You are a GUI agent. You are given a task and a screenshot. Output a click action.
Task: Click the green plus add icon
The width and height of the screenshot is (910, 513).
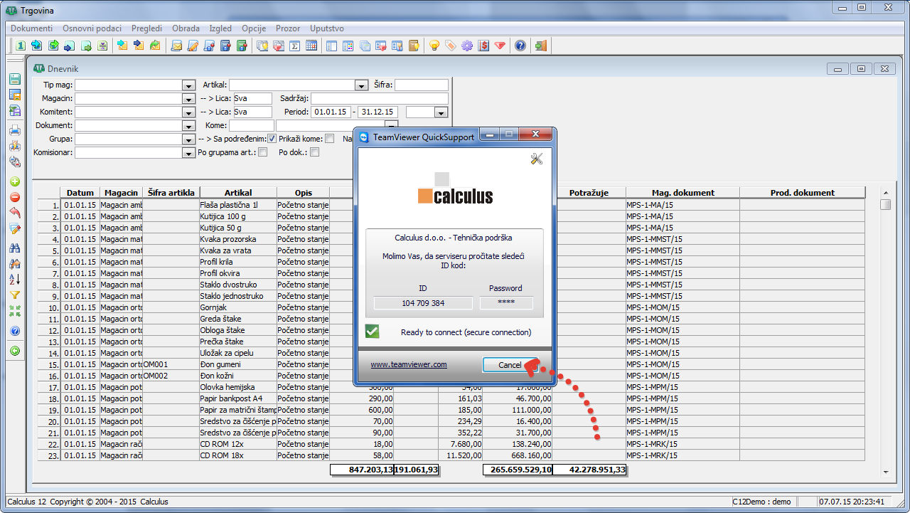click(x=14, y=181)
